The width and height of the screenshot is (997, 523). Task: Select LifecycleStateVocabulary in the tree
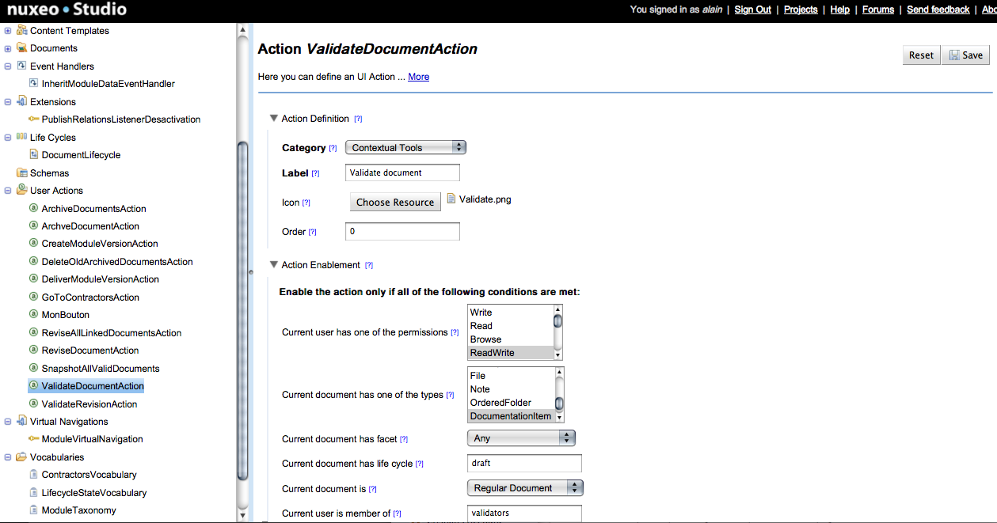coord(94,492)
